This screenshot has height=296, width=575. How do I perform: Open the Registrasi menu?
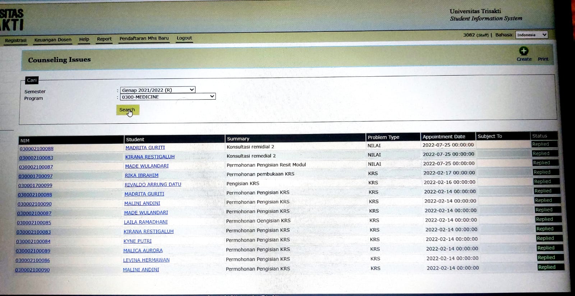[16, 40]
